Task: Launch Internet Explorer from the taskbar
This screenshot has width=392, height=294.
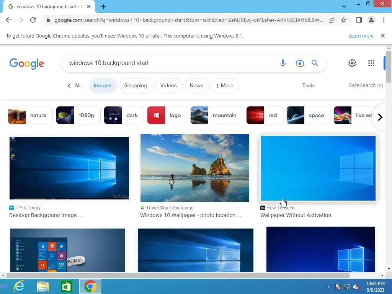Action: 19,286
